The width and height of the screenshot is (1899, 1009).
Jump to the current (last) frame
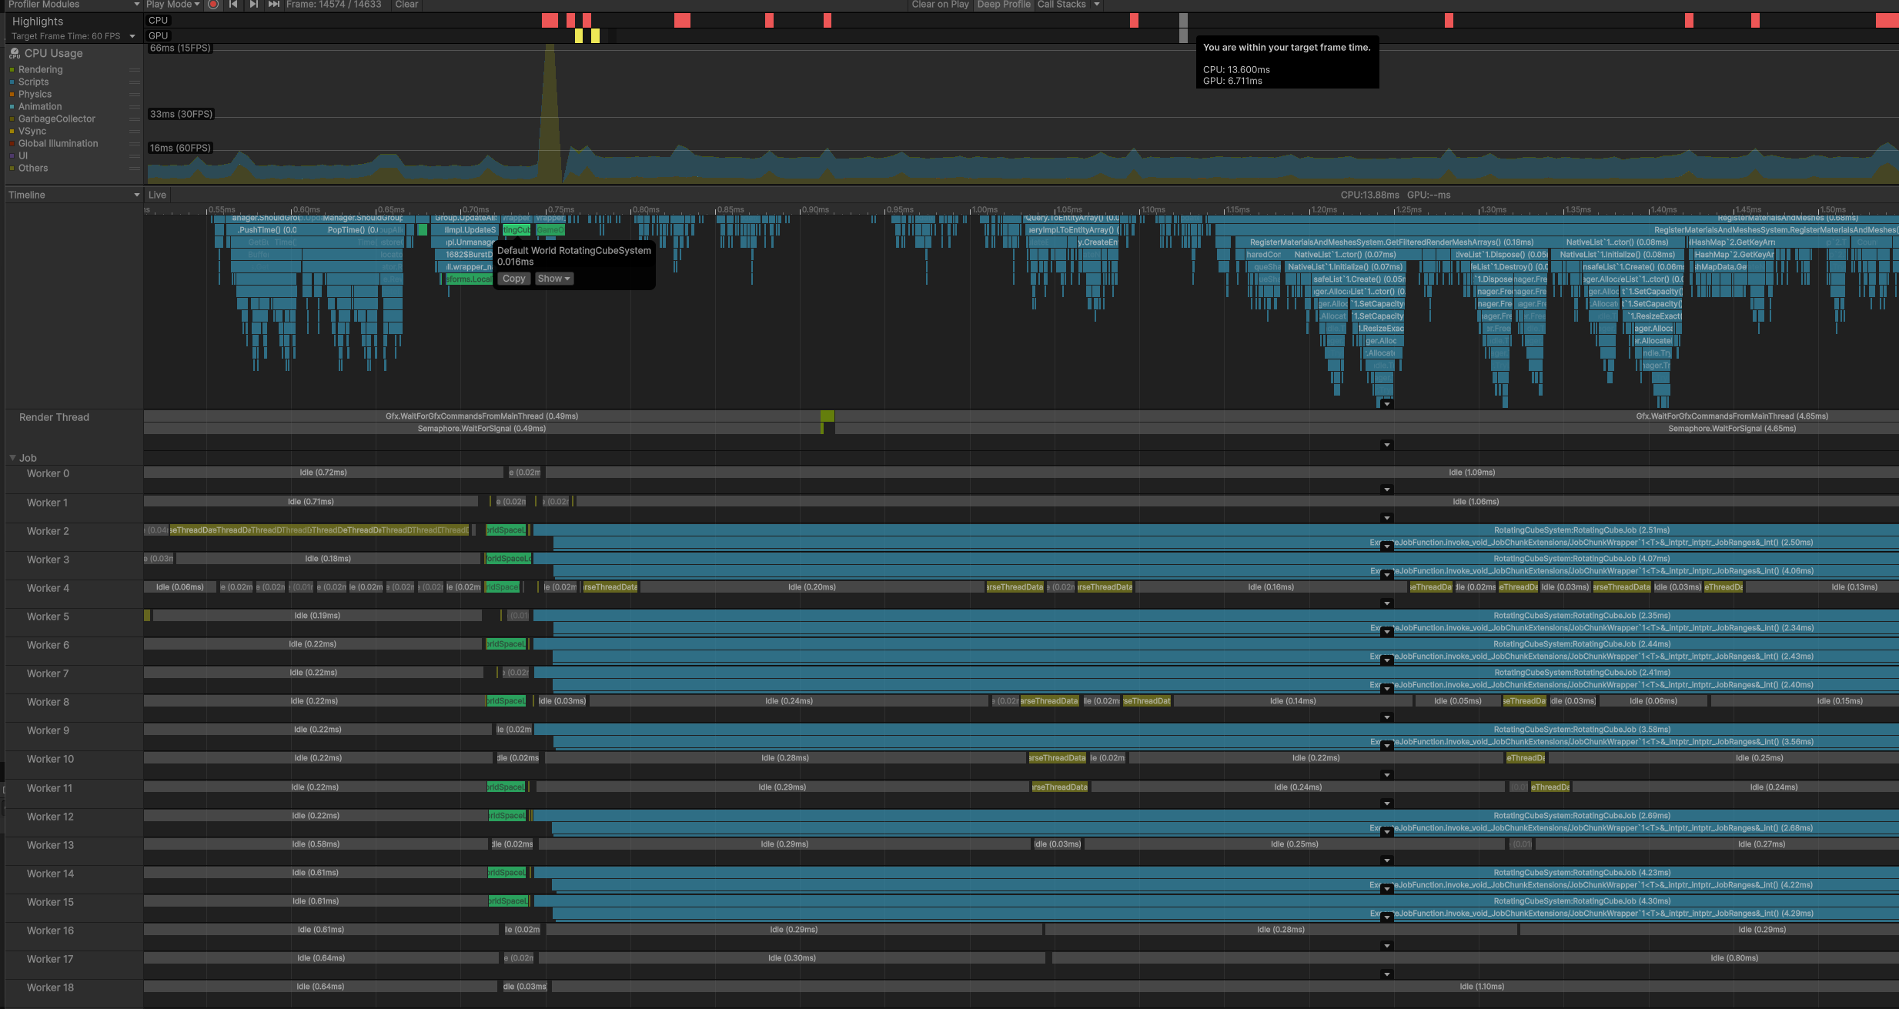point(273,5)
